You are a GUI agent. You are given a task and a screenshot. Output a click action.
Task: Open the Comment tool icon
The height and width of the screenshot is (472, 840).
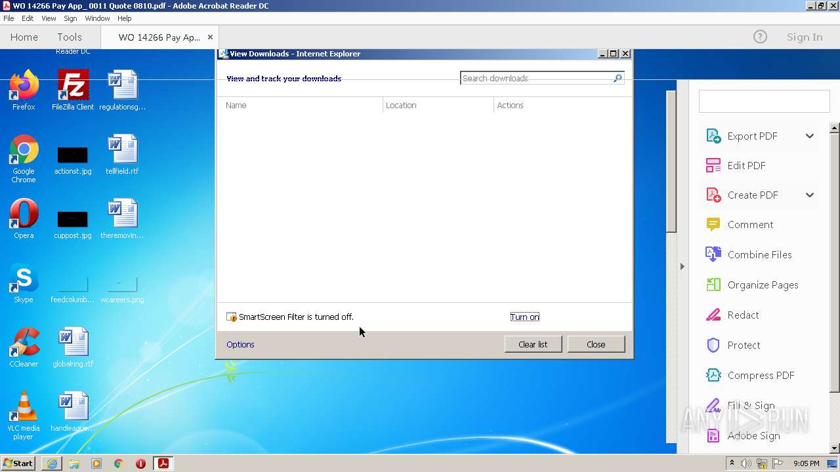(713, 224)
